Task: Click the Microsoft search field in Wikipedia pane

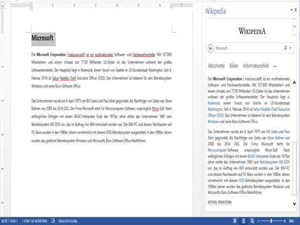Action: click(x=248, y=48)
